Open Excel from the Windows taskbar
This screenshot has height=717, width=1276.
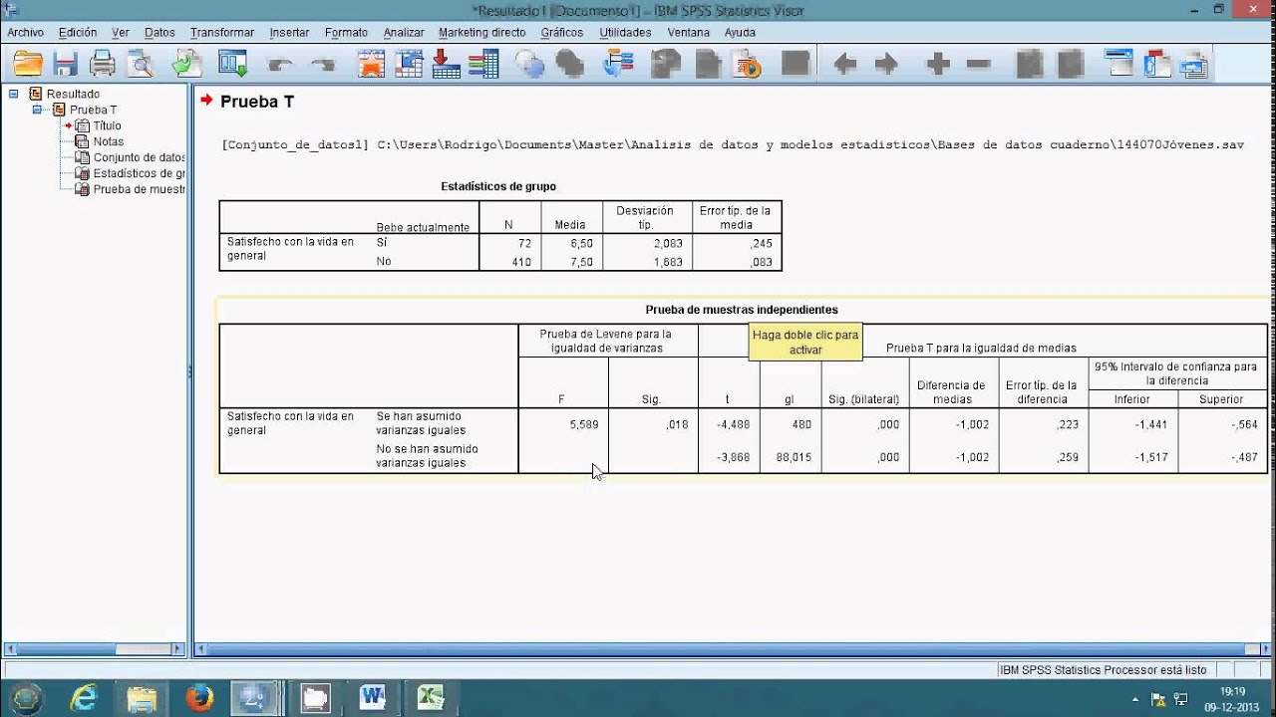[430, 697]
